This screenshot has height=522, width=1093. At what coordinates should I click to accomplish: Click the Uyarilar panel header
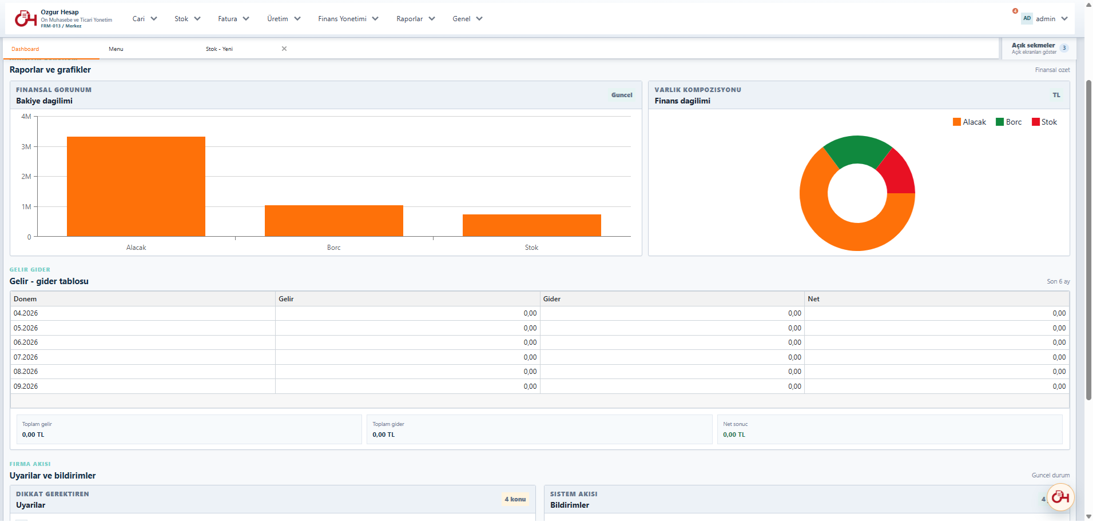pyautogui.click(x=273, y=499)
